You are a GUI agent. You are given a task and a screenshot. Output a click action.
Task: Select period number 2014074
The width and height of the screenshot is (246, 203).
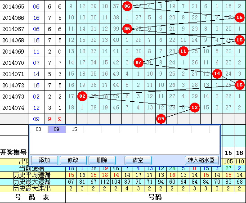(x=13, y=108)
